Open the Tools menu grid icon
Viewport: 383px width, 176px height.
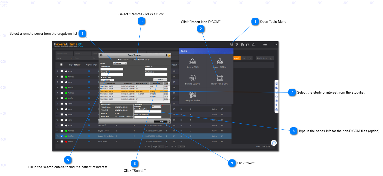click(x=231, y=45)
